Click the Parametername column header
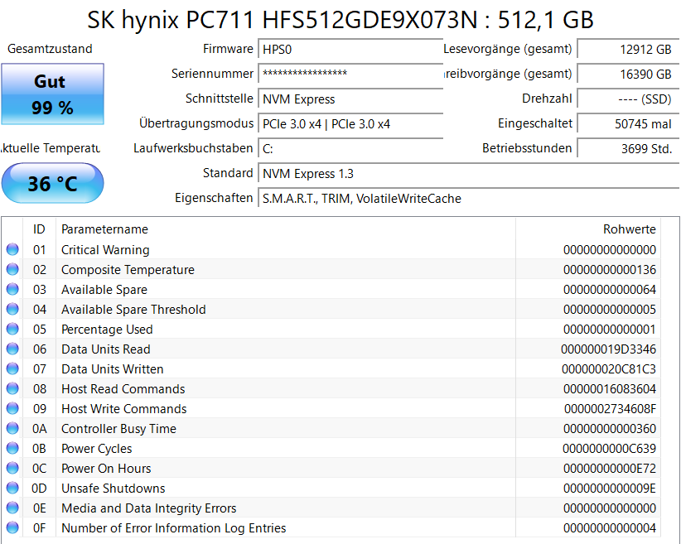Screen dimensions: 681x544 (x=286, y=229)
